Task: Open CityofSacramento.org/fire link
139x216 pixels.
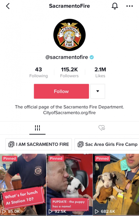Action: coord(69,113)
